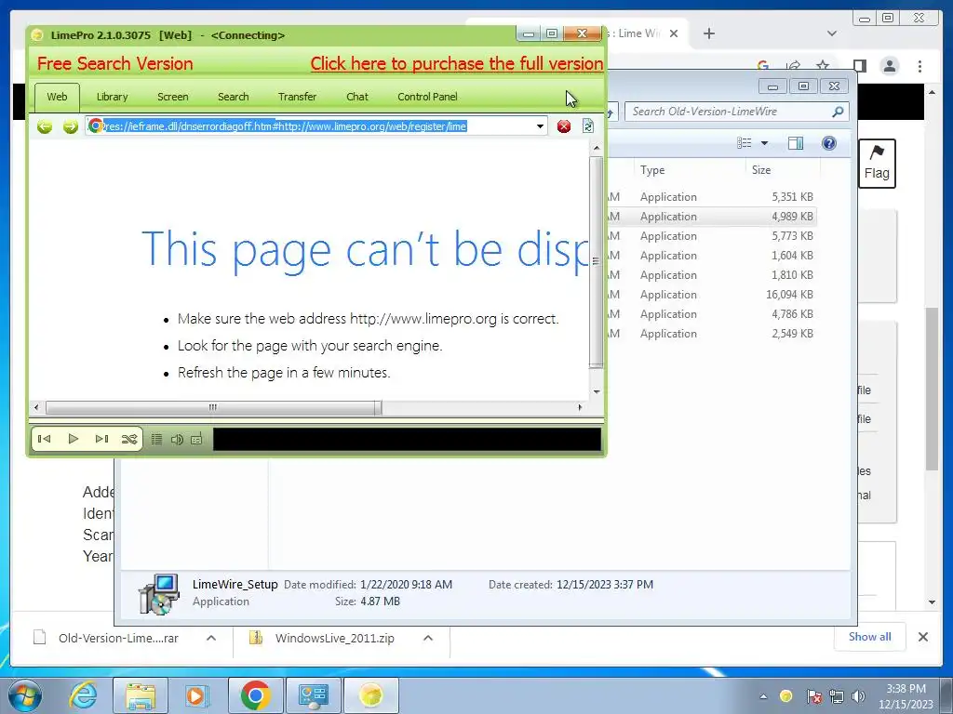Open the Control Panel tab

[x=427, y=97]
